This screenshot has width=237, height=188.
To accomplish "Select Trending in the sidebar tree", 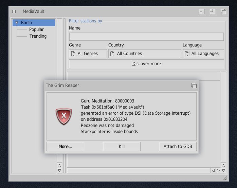I will pyautogui.click(x=38, y=36).
